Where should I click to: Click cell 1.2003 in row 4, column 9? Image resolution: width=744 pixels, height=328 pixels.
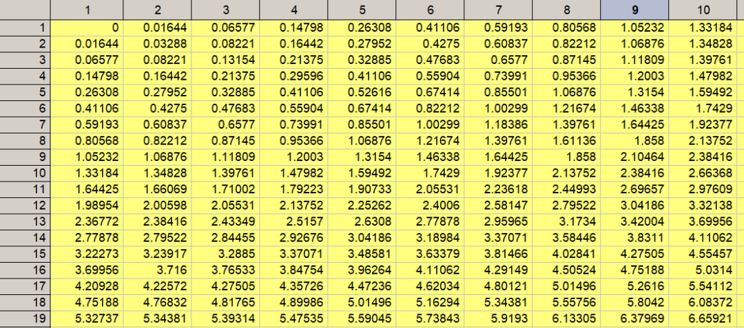634,76
